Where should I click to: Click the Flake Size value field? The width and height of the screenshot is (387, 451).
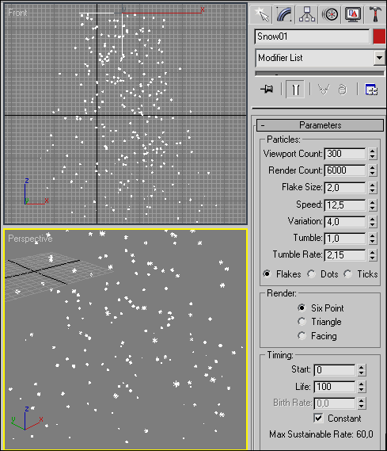click(345, 188)
